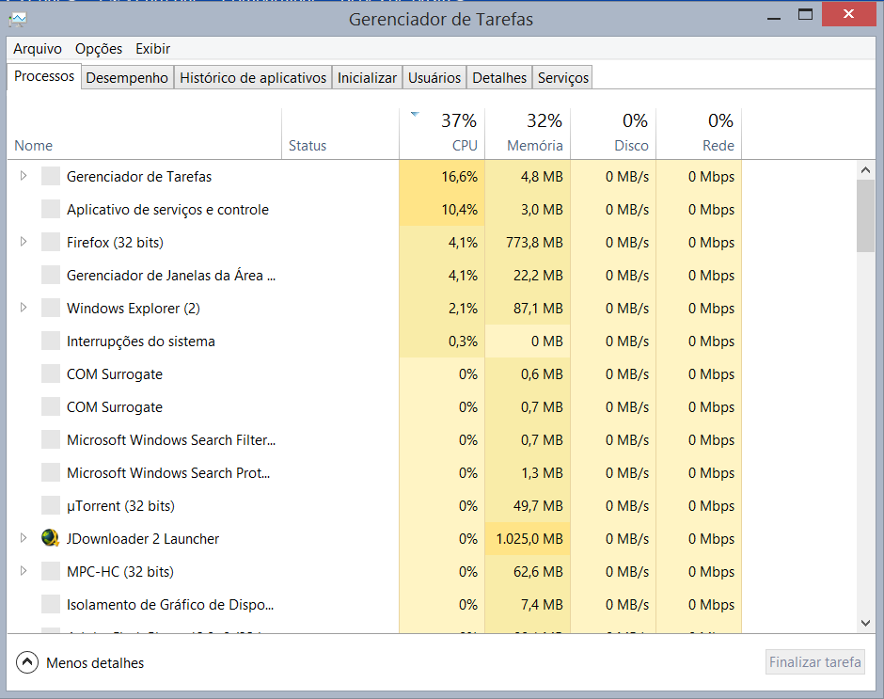The width and height of the screenshot is (884, 699).
Task: Open the Exibir menu
Action: [x=152, y=49]
